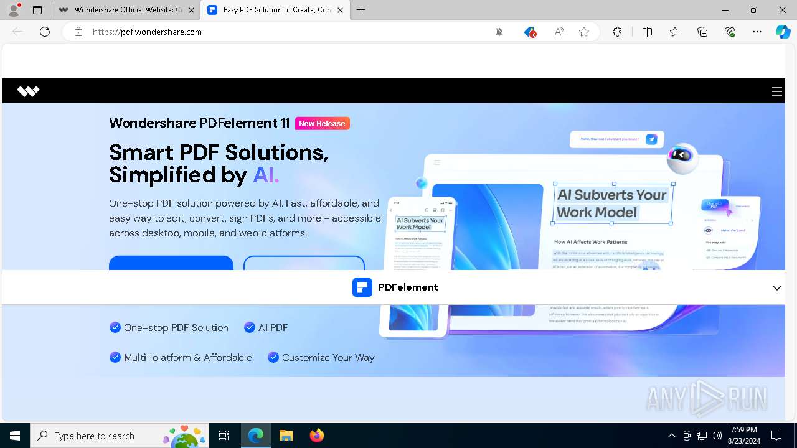Open Edge Settings and more menu

pos(757,32)
